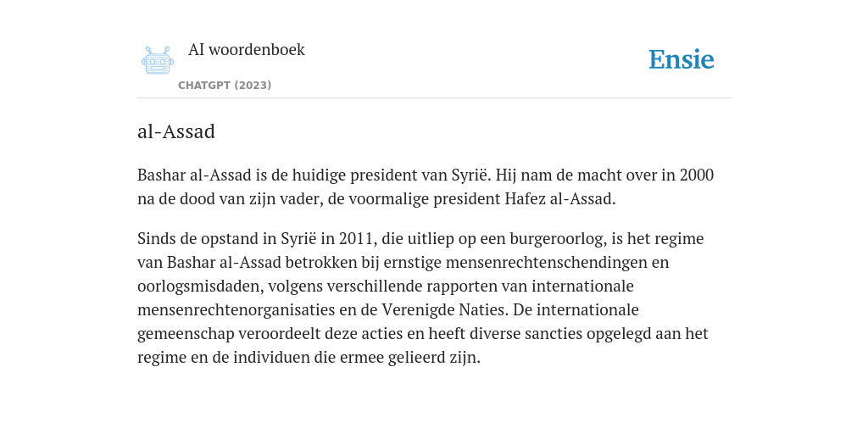Select the CHATGPT (2023) source label
The width and height of the screenshot is (868, 434).
(225, 86)
